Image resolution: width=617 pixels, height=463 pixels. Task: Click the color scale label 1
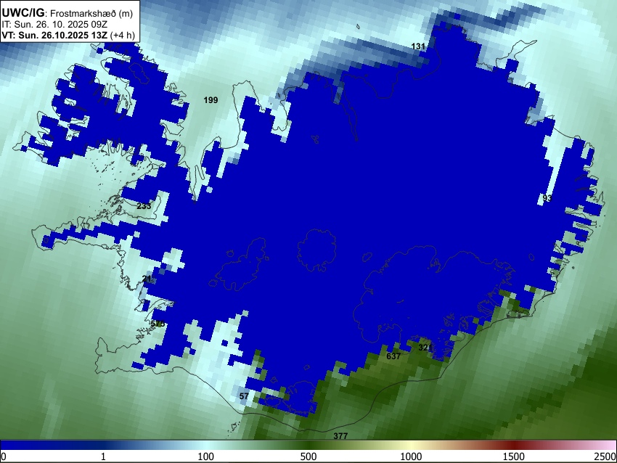point(103,456)
